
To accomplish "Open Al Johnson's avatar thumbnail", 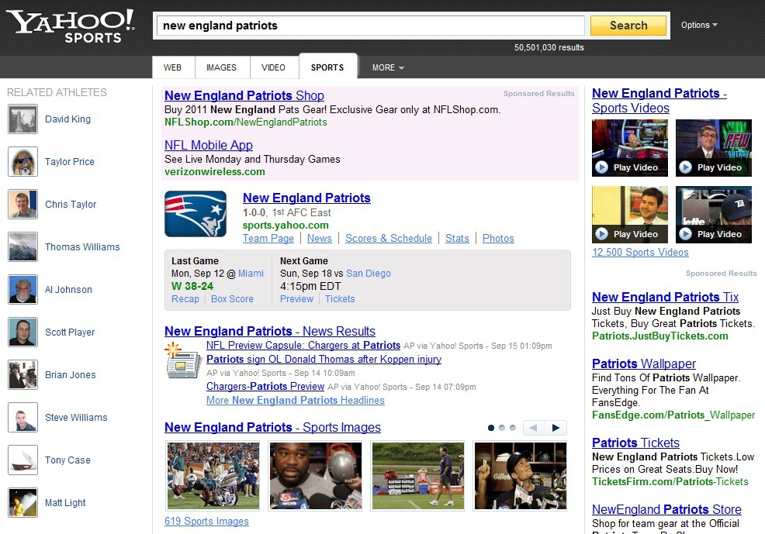I will click(x=23, y=289).
